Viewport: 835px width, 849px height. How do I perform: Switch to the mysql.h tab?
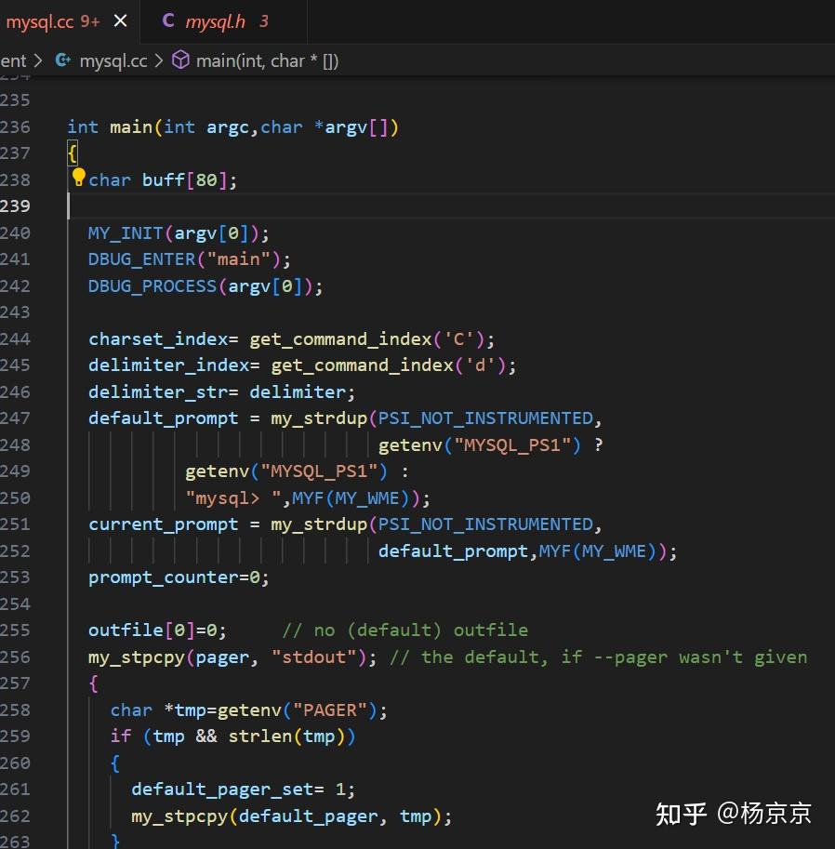(223, 21)
